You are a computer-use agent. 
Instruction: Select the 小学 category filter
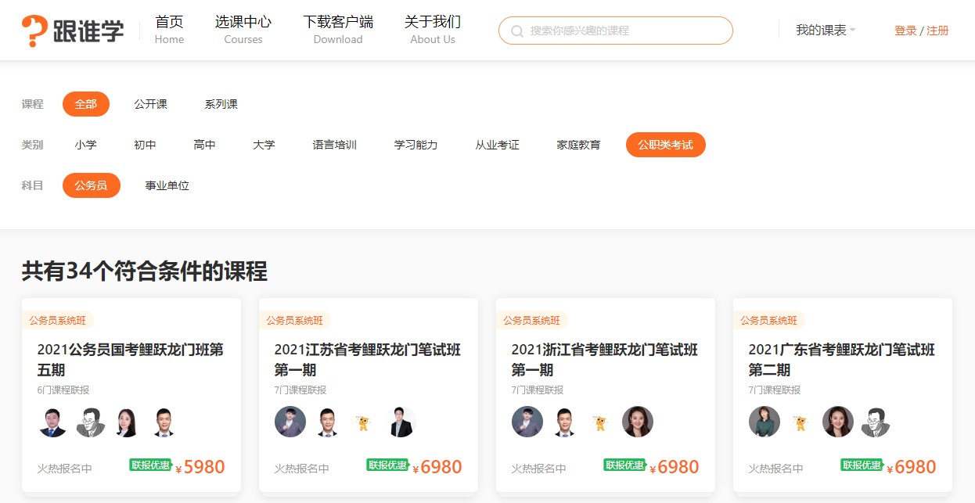(86, 144)
